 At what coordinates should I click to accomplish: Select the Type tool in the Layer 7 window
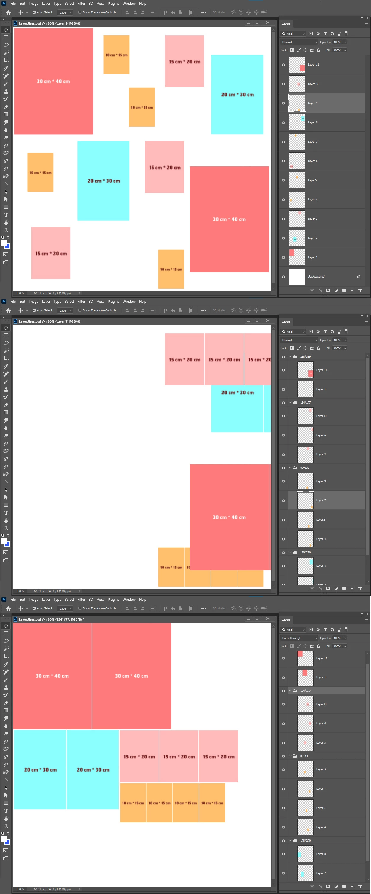coord(6,513)
